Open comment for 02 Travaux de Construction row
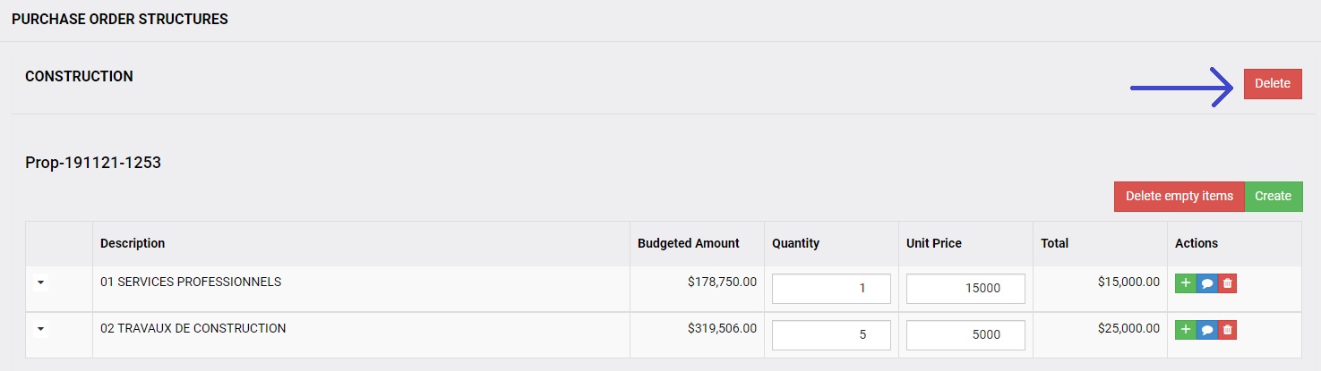The image size is (1321, 371). click(1206, 330)
